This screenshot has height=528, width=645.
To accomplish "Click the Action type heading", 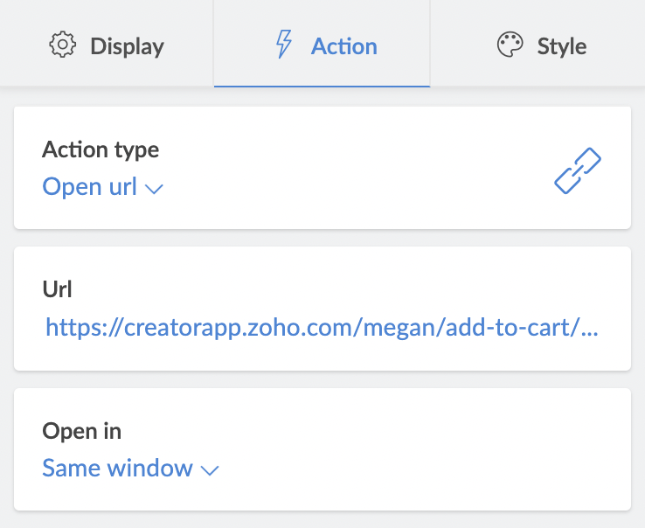I will 101,149.
